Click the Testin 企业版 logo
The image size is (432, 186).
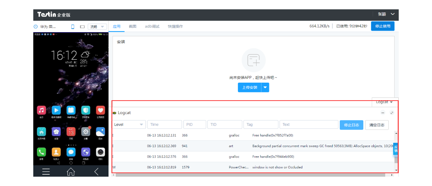coord(54,14)
